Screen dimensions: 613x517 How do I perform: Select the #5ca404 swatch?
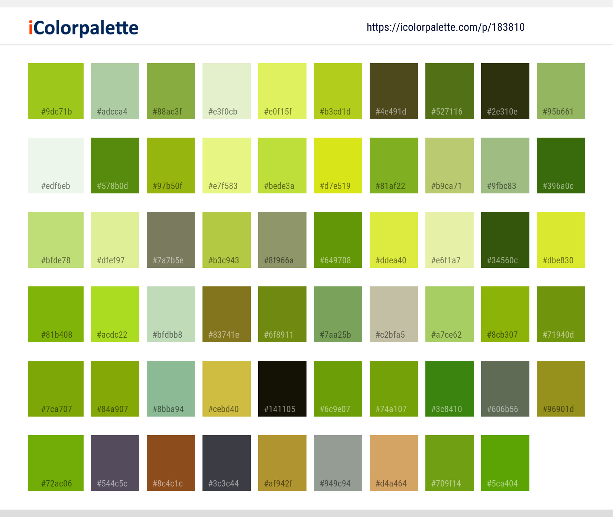(x=505, y=463)
